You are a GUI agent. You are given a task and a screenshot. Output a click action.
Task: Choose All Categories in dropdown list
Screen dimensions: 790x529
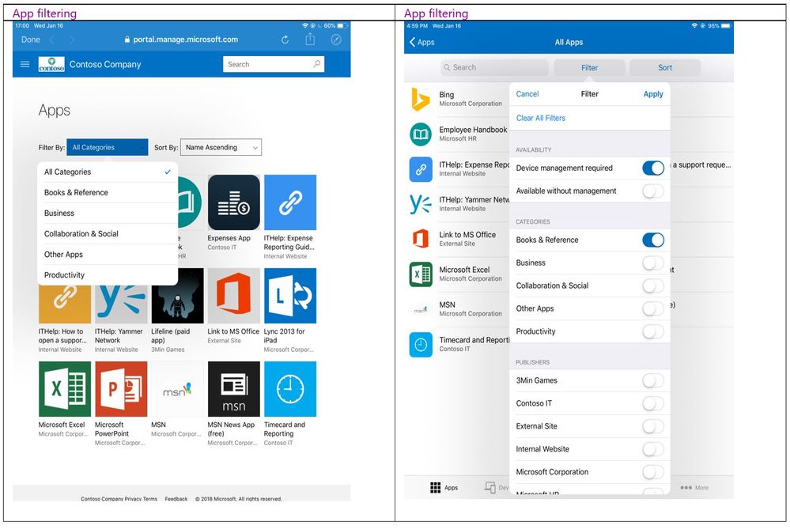click(108, 172)
